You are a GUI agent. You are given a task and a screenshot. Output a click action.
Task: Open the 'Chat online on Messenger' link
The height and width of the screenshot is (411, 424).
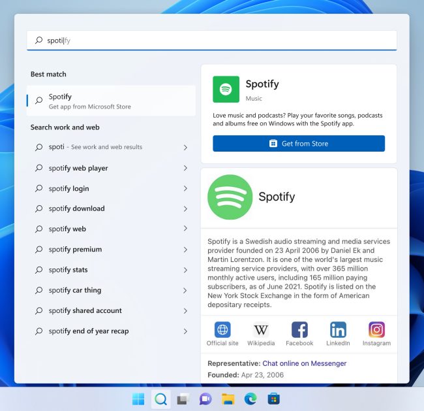pyautogui.click(x=304, y=363)
